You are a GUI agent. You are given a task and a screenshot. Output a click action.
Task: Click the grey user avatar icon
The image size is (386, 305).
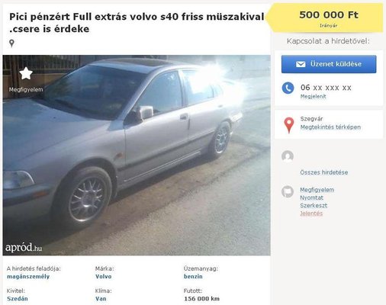coord(288,156)
